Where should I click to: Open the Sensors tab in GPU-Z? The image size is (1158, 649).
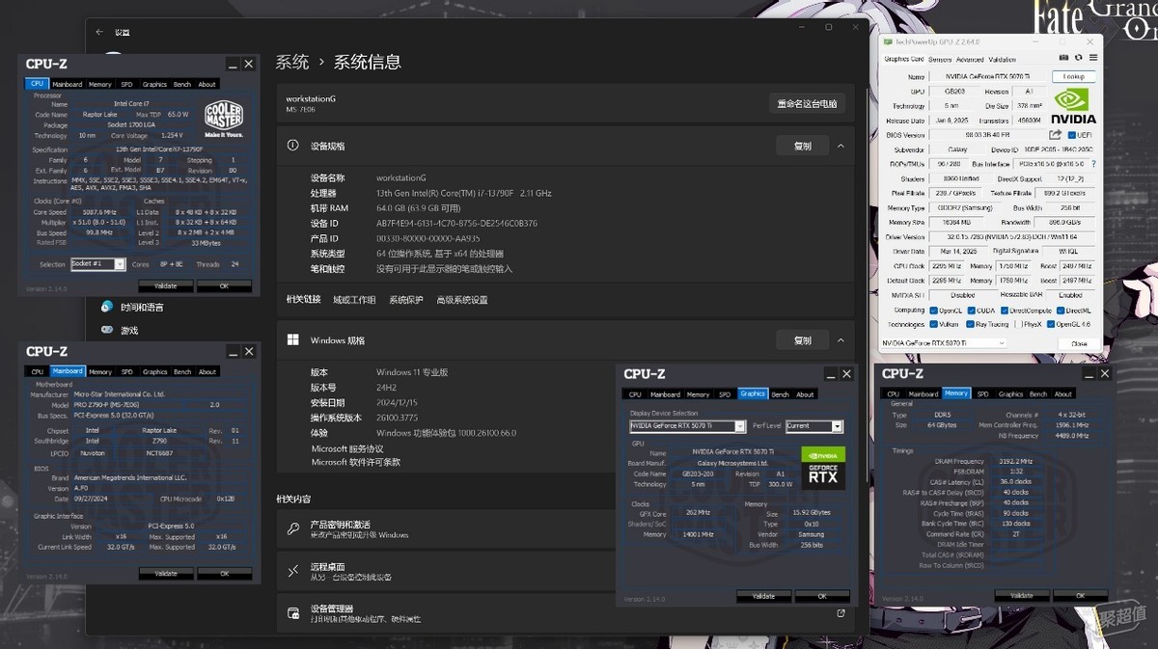point(940,60)
